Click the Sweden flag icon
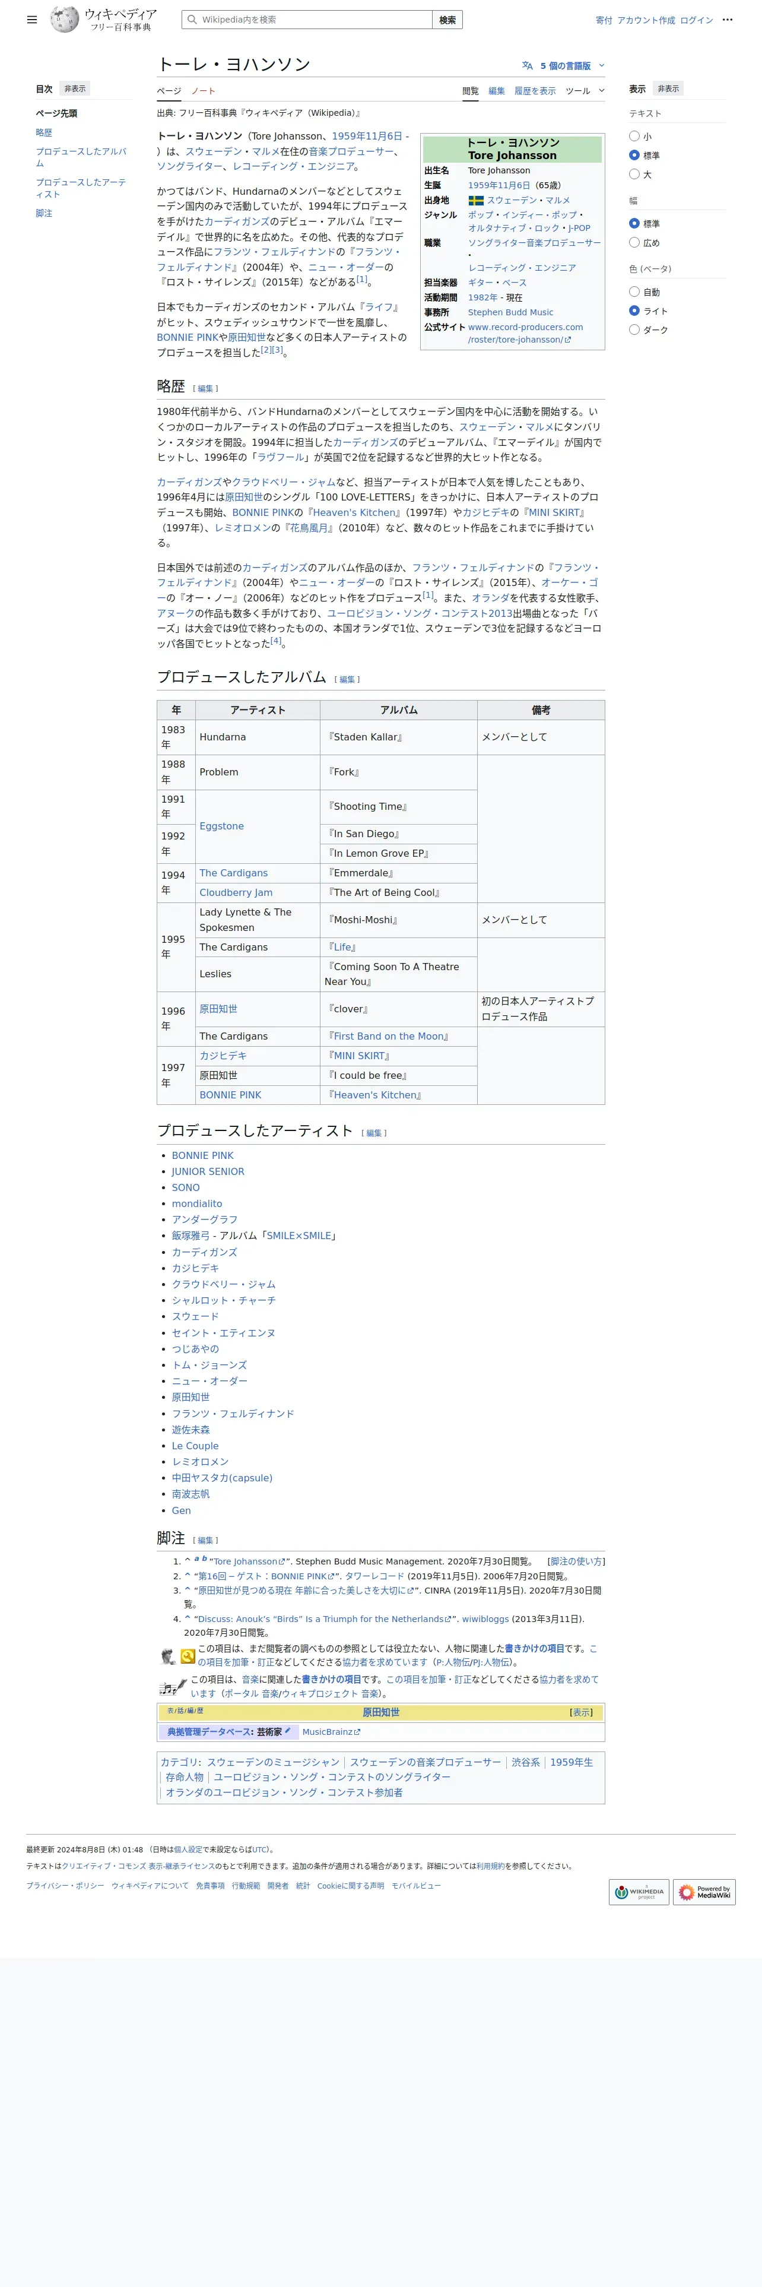 click(475, 201)
